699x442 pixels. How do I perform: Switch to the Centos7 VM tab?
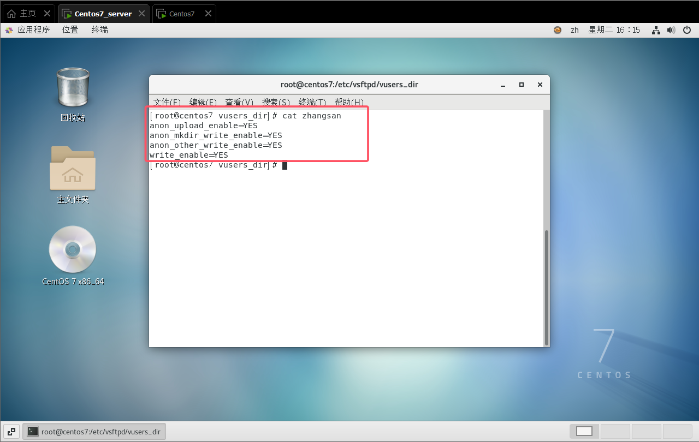(182, 14)
